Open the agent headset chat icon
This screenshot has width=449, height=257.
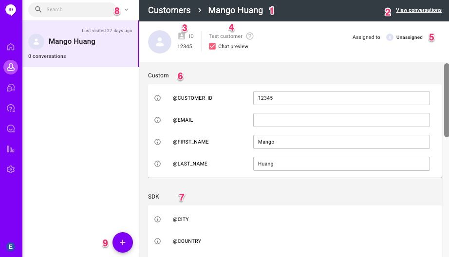[x=11, y=88]
